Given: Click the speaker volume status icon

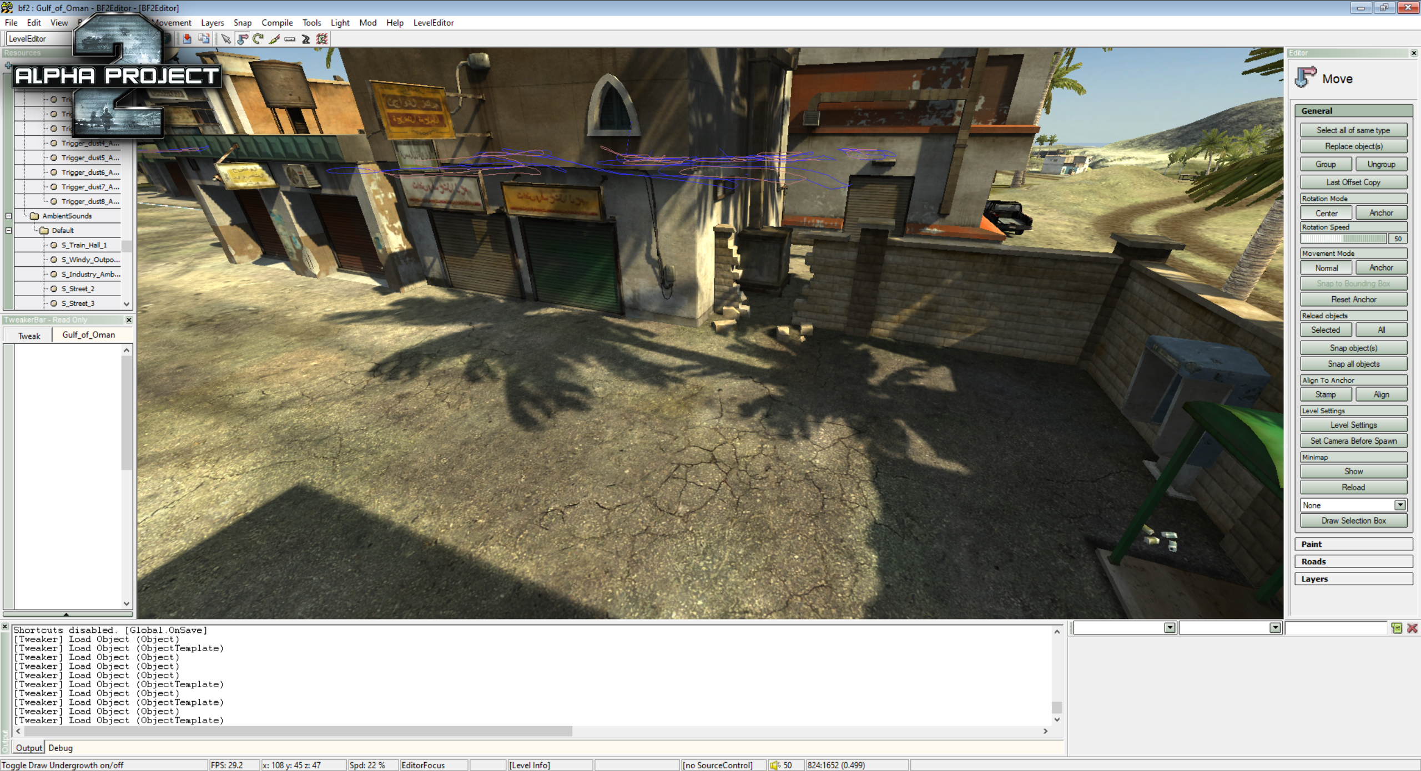Looking at the screenshot, I should (775, 765).
